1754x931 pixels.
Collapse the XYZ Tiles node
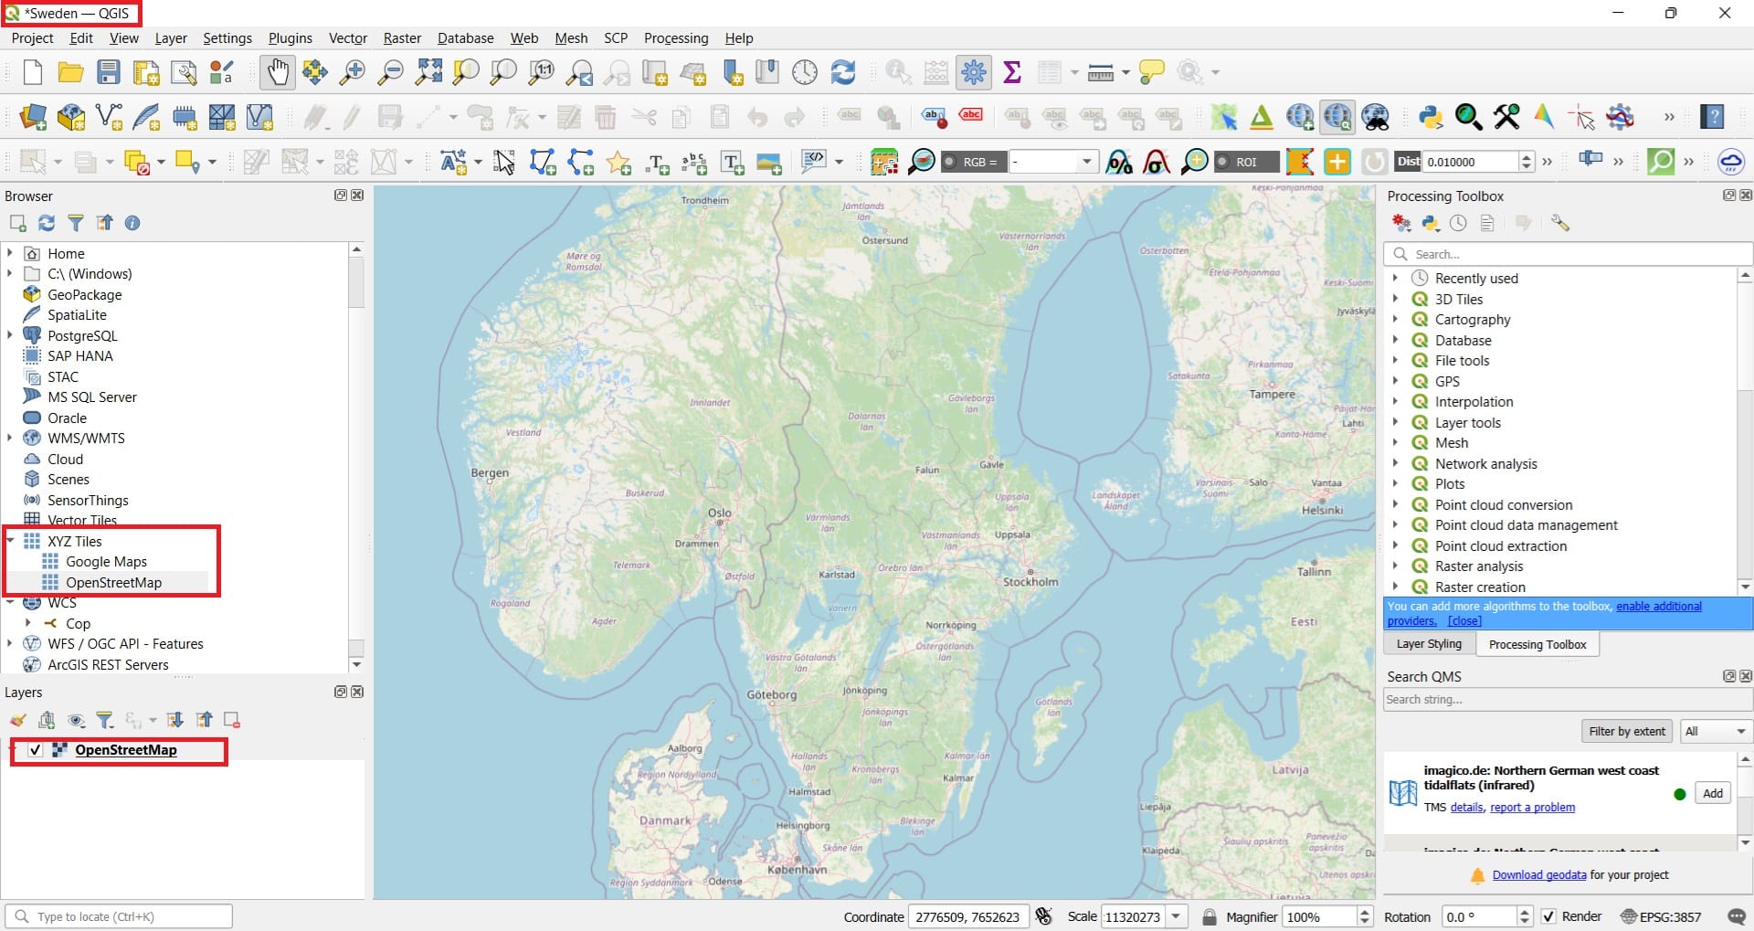pos(10,541)
